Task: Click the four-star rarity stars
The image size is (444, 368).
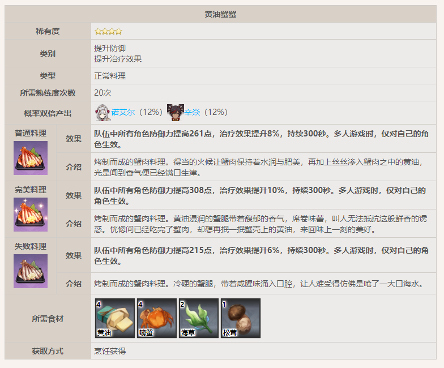Action: point(108,31)
